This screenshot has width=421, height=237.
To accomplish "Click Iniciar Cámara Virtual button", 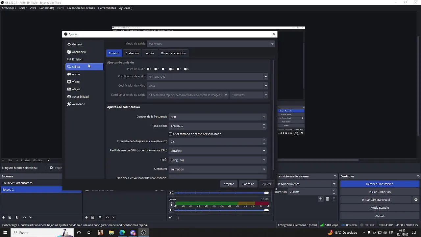I will 376,200.
